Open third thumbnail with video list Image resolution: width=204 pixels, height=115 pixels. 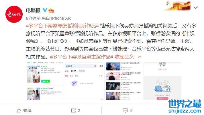point(124,81)
